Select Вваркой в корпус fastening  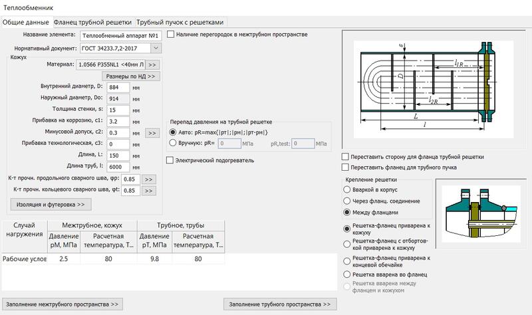[x=346, y=189]
